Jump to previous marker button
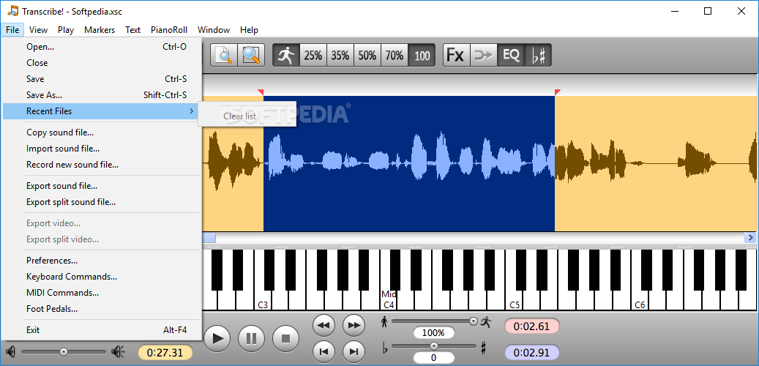The width and height of the screenshot is (759, 366). (x=324, y=352)
